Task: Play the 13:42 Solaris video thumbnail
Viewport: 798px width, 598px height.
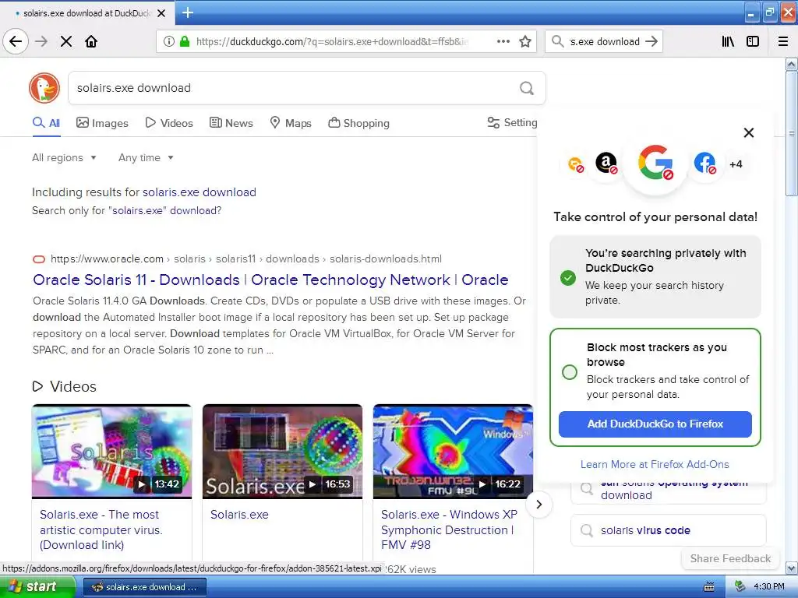Action: (112, 452)
